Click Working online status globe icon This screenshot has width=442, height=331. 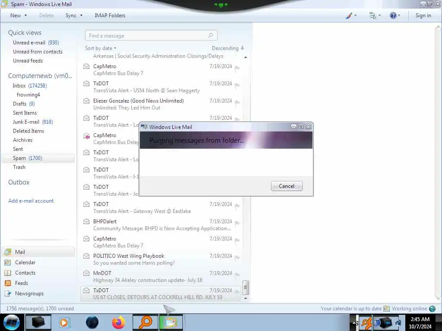[x=433, y=309]
